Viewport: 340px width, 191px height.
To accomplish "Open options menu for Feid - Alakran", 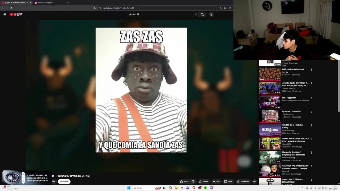I will click(311, 70).
